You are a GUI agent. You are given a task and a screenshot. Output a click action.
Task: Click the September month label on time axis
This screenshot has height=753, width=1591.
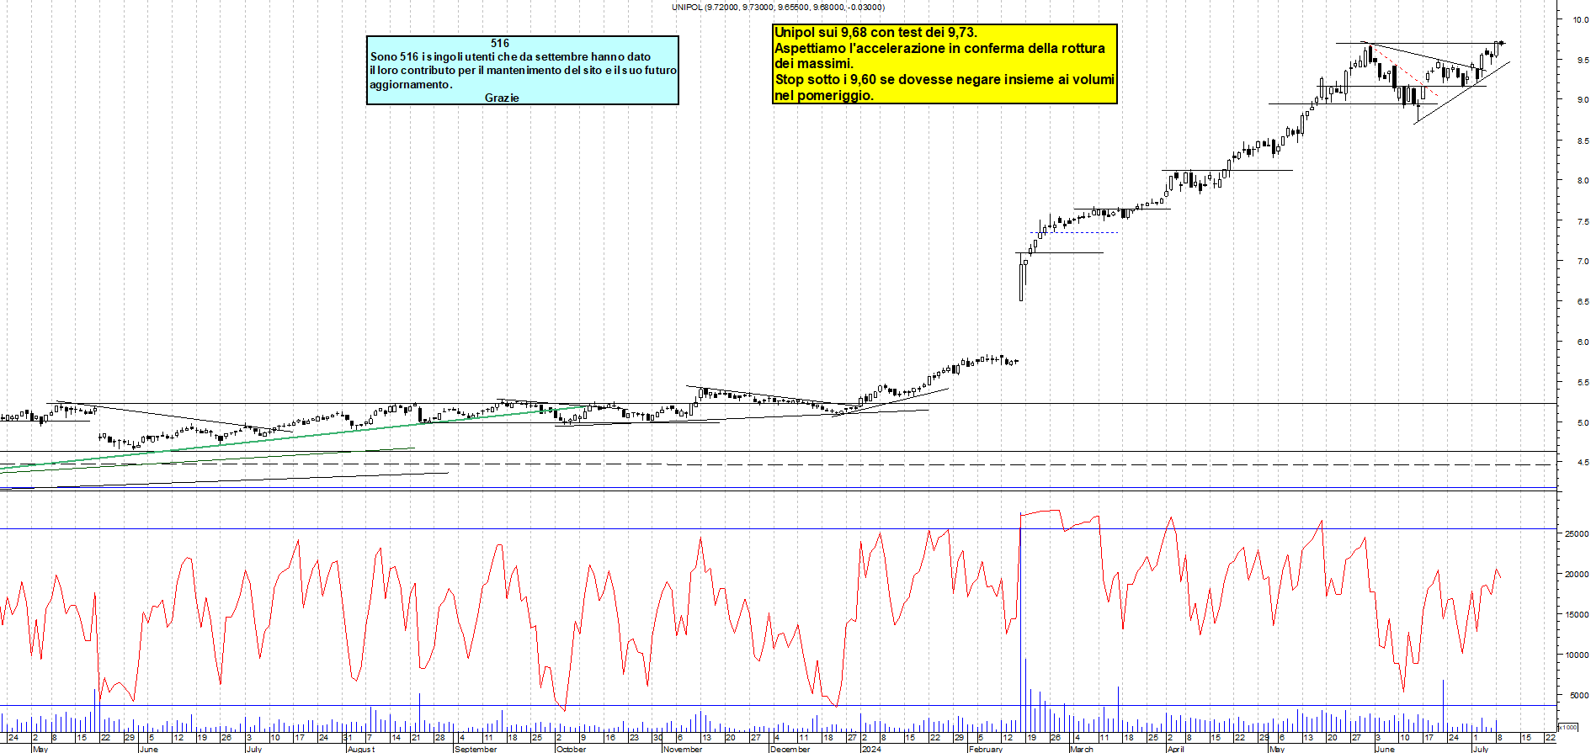[x=476, y=749]
